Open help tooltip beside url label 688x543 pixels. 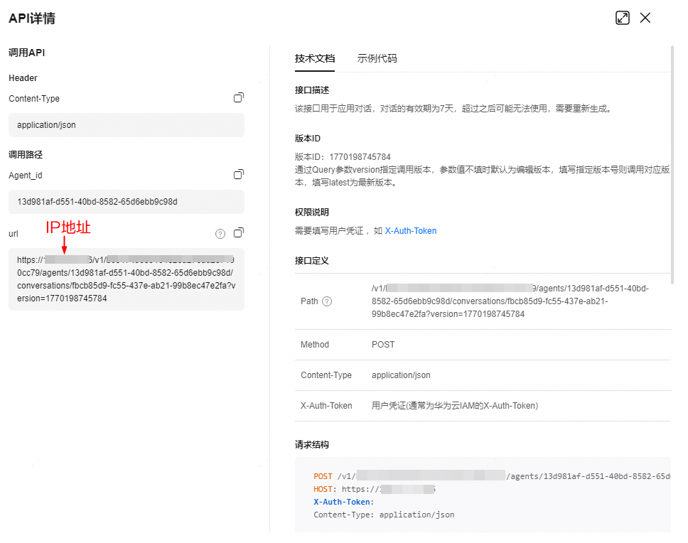[x=220, y=233]
